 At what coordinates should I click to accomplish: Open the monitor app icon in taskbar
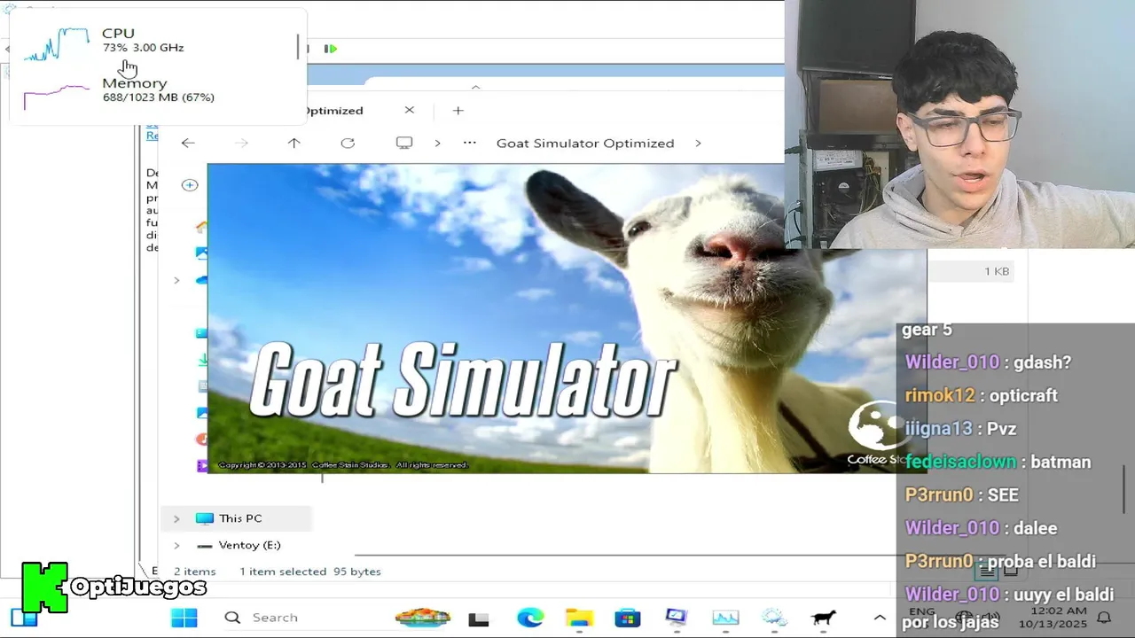(676, 618)
